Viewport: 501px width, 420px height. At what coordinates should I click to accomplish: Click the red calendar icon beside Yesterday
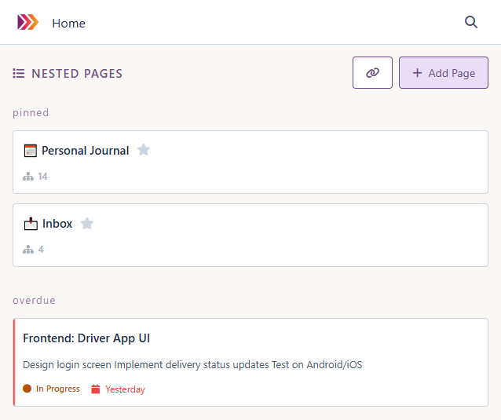click(96, 389)
